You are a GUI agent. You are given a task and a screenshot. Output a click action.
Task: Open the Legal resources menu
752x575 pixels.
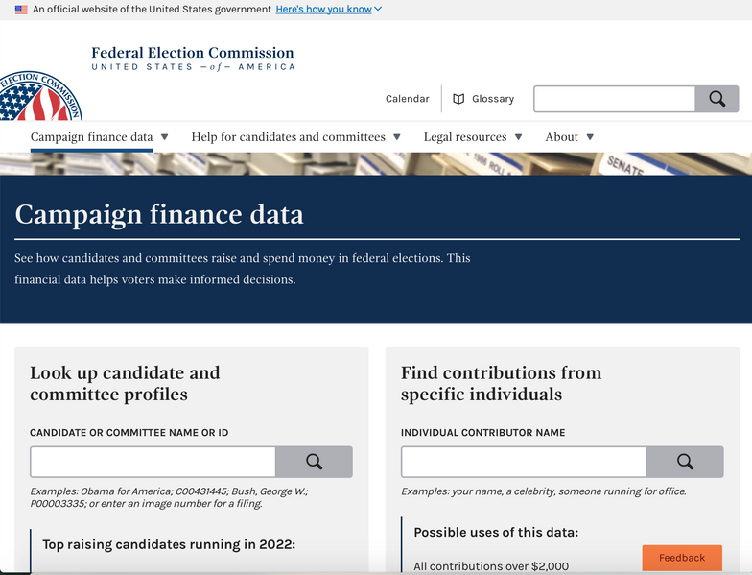465,137
